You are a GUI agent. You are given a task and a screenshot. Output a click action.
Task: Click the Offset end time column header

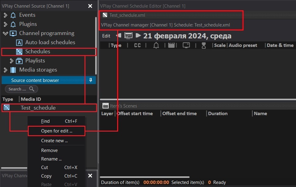click(179, 114)
